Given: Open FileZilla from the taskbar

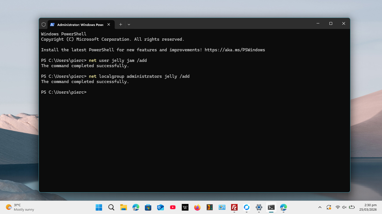Looking at the screenshot, I should tap(234, 207).
